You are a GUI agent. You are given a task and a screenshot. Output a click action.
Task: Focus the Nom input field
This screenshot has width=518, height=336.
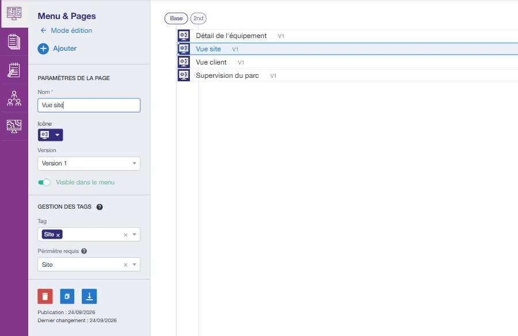[89, 105]
